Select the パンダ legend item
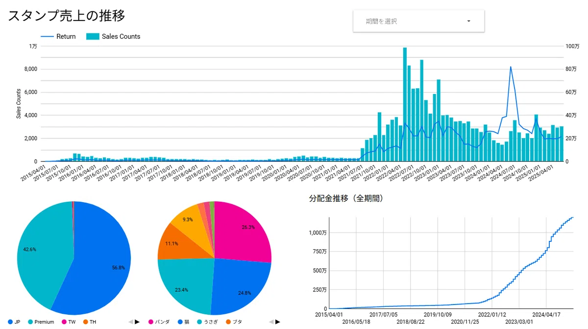This screenshot has width=588, height=329. tap(159, 322)
